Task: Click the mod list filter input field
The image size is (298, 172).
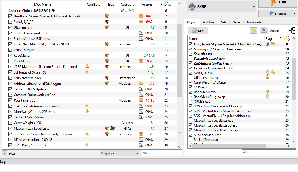Action: (x=162, y=153)
